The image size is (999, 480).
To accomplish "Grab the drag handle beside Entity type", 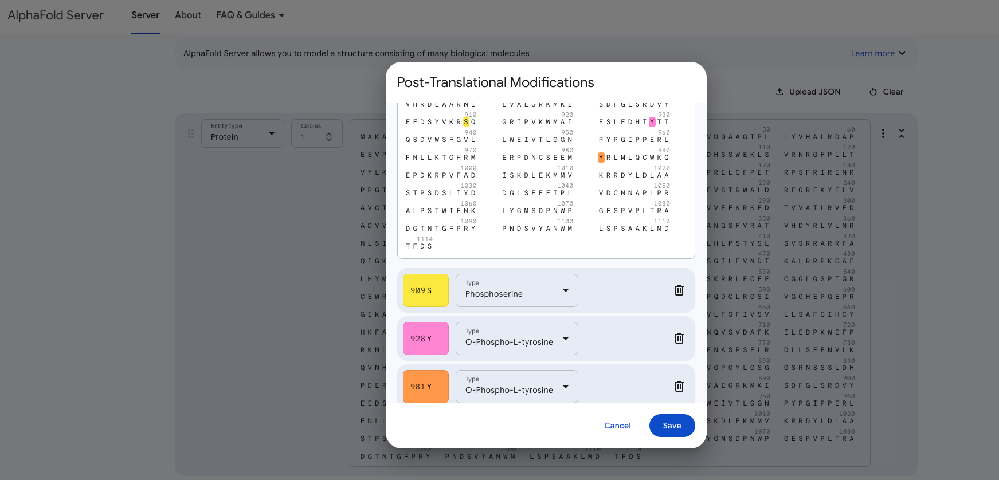I will tap(191, 133).
